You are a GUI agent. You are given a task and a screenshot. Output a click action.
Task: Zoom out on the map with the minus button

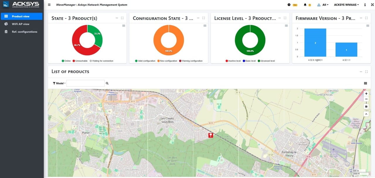coord(366,99)
